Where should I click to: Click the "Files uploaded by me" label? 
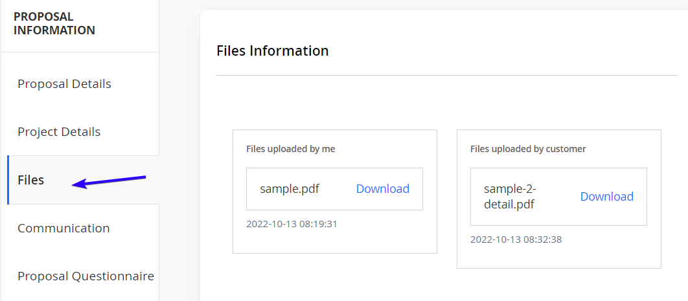290,149
